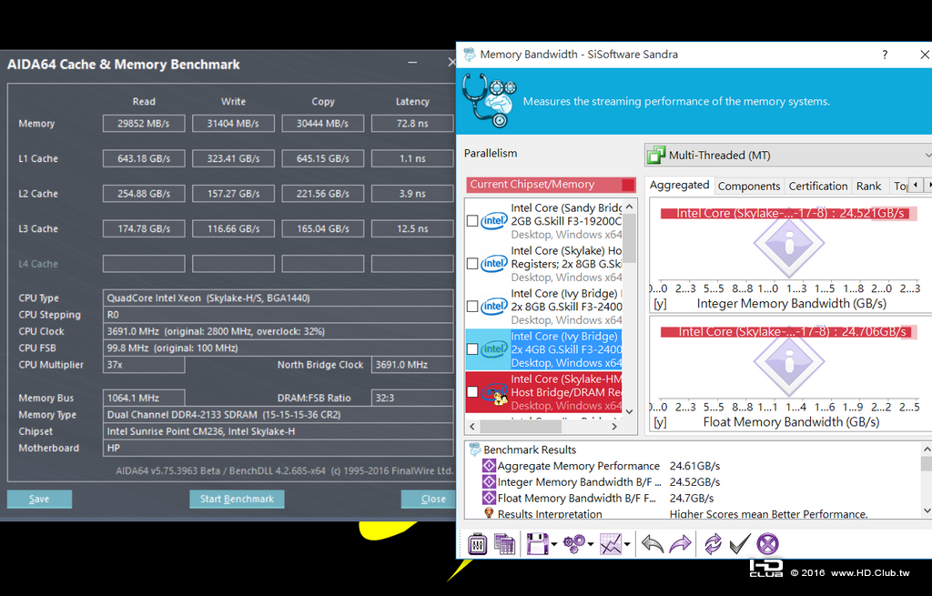Open the Certification tab
Screen dimensions: 932x596
(818, 186)
